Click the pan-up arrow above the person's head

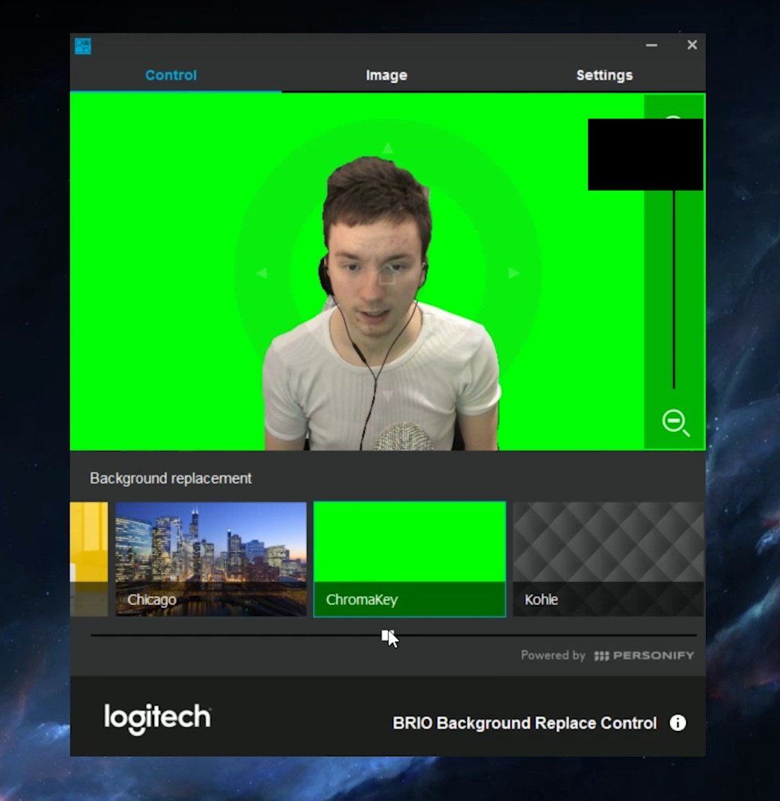(x=387, y=149)
